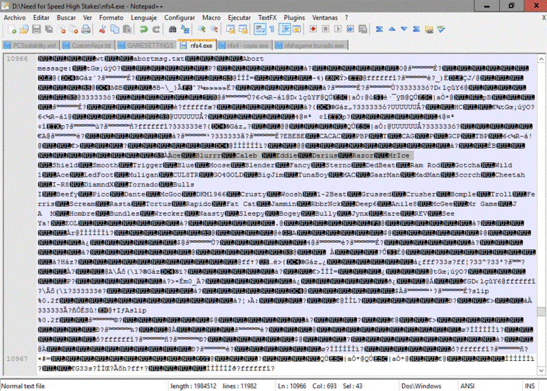This screenshot has width=547, height=391.
Task: Click line number 10966 in margin
Action: tap(17, 59)
